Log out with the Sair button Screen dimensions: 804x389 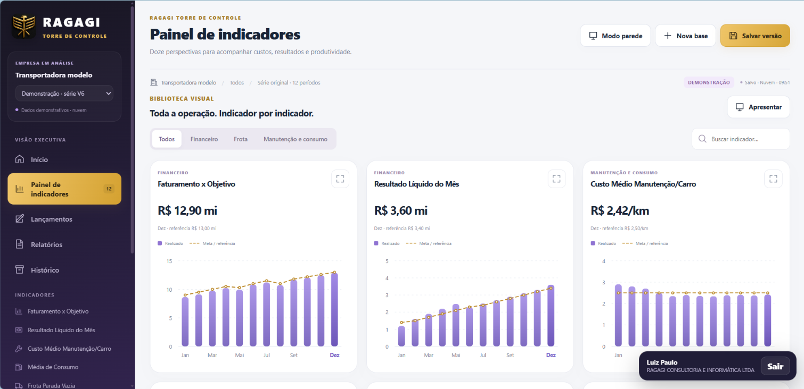[775, 366]
